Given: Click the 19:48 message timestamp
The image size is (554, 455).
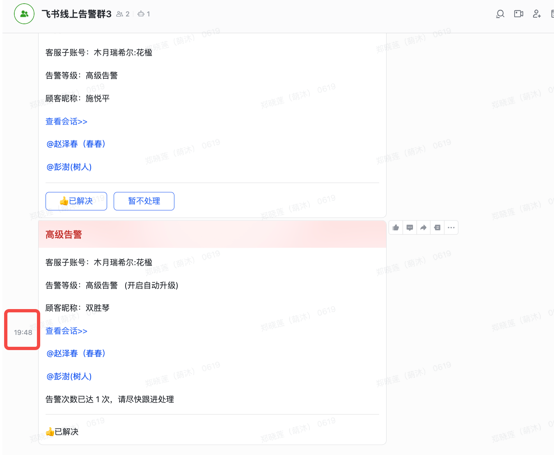Looking at the screenshot, I should (23, 332).
